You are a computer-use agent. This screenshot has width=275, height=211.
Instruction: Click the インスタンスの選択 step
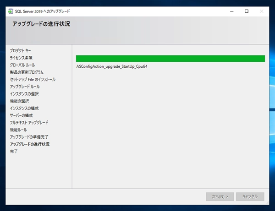click(x=24, y=94)
